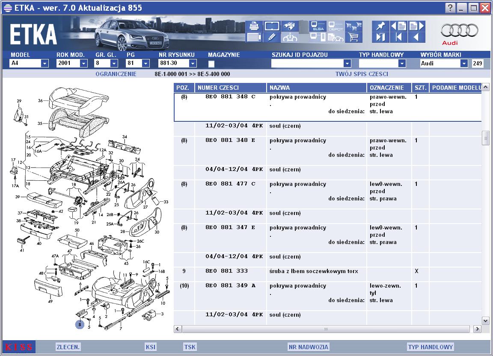Image resolution: width=493 pixels, height=356 pixels.
Task: Click the POZ. column header
Action: click(x=184, y=88)
